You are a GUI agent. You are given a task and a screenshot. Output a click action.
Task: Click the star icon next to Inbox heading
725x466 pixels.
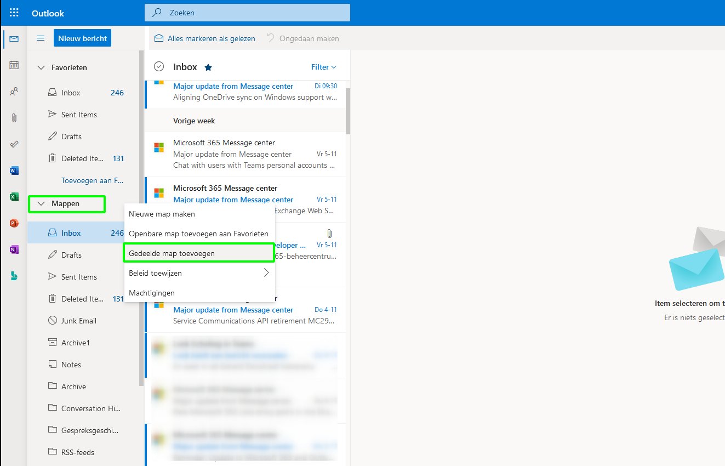point(208,67)
